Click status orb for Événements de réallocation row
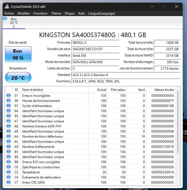The image size is (187, 190). coord(9,177)
